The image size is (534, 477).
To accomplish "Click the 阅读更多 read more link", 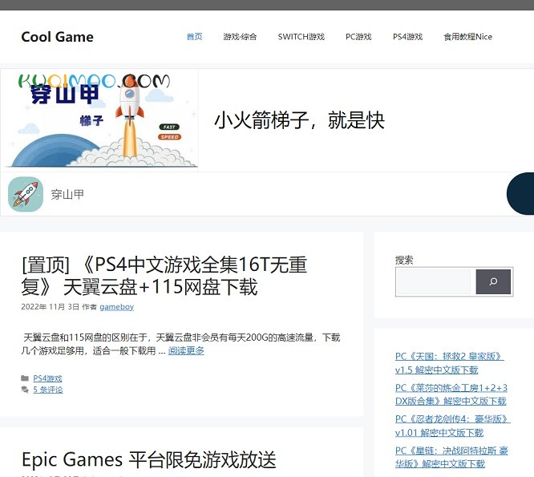I will (186, 350).
